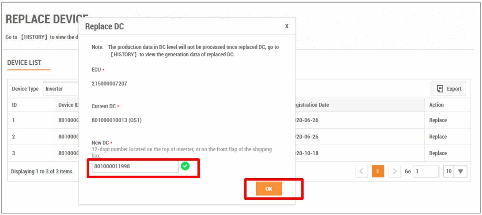Click the Go to page input field

(x=425, y=171)
